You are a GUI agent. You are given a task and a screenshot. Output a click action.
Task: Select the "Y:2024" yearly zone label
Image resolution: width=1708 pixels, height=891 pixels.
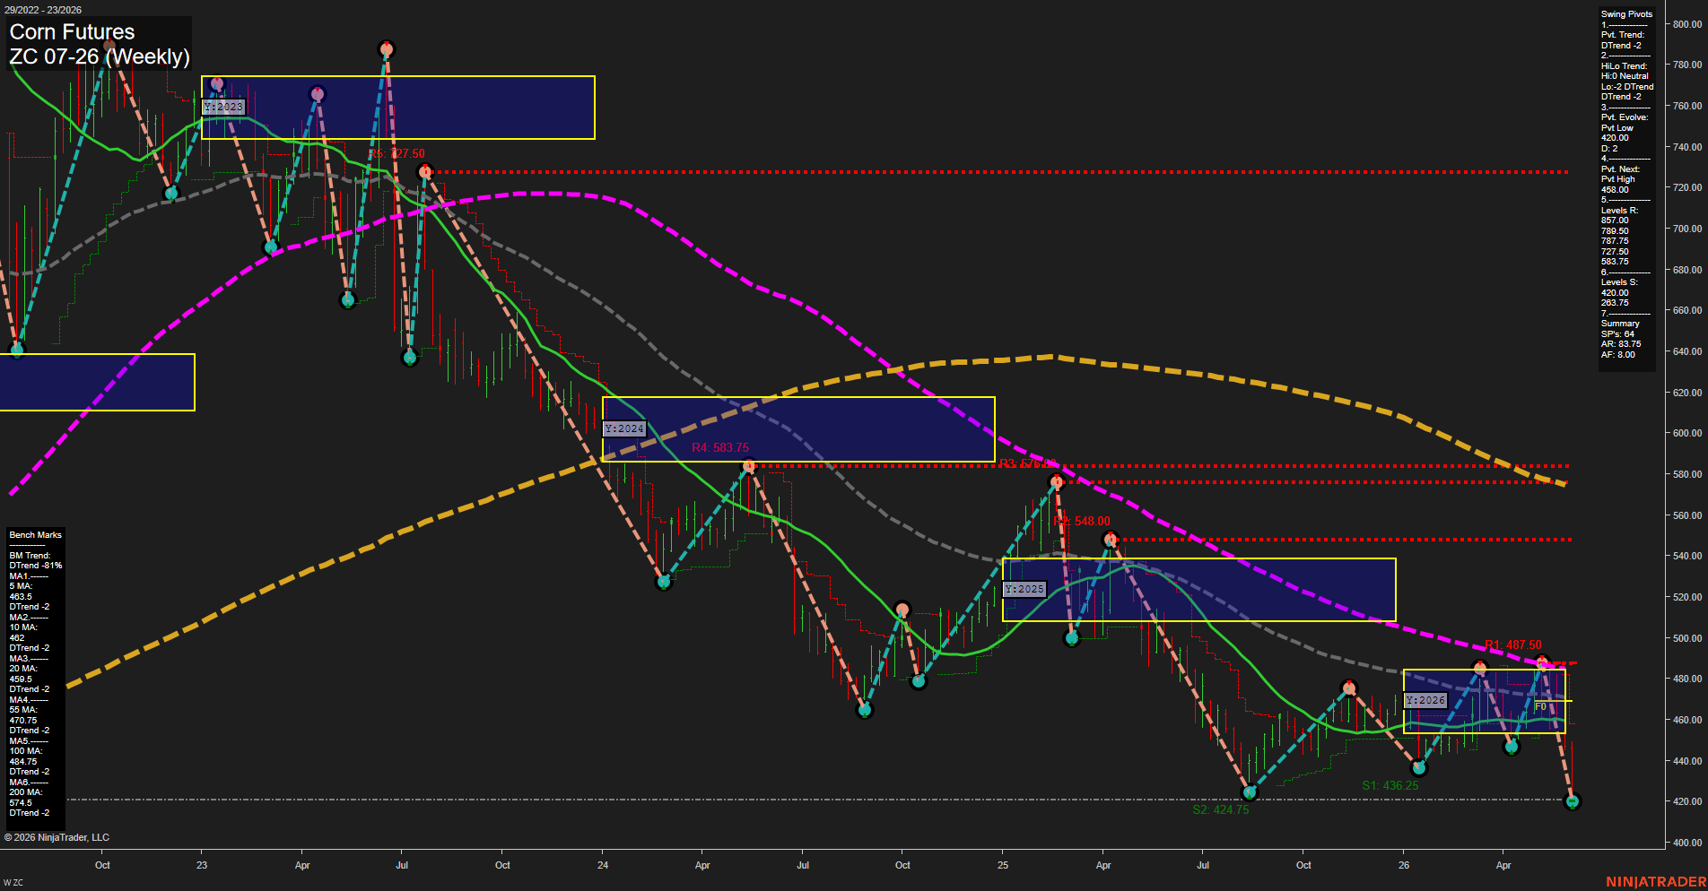(x=624, y=428)
